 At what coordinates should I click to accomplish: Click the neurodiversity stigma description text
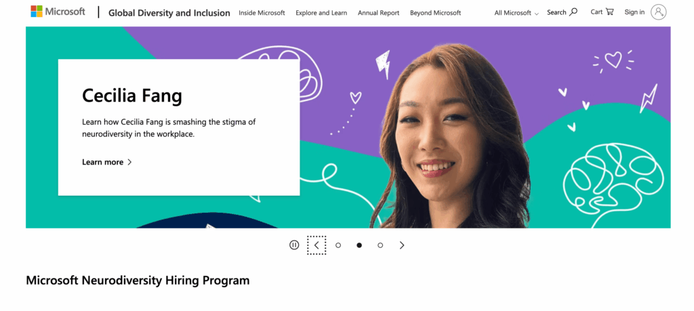tap(169, 128)
